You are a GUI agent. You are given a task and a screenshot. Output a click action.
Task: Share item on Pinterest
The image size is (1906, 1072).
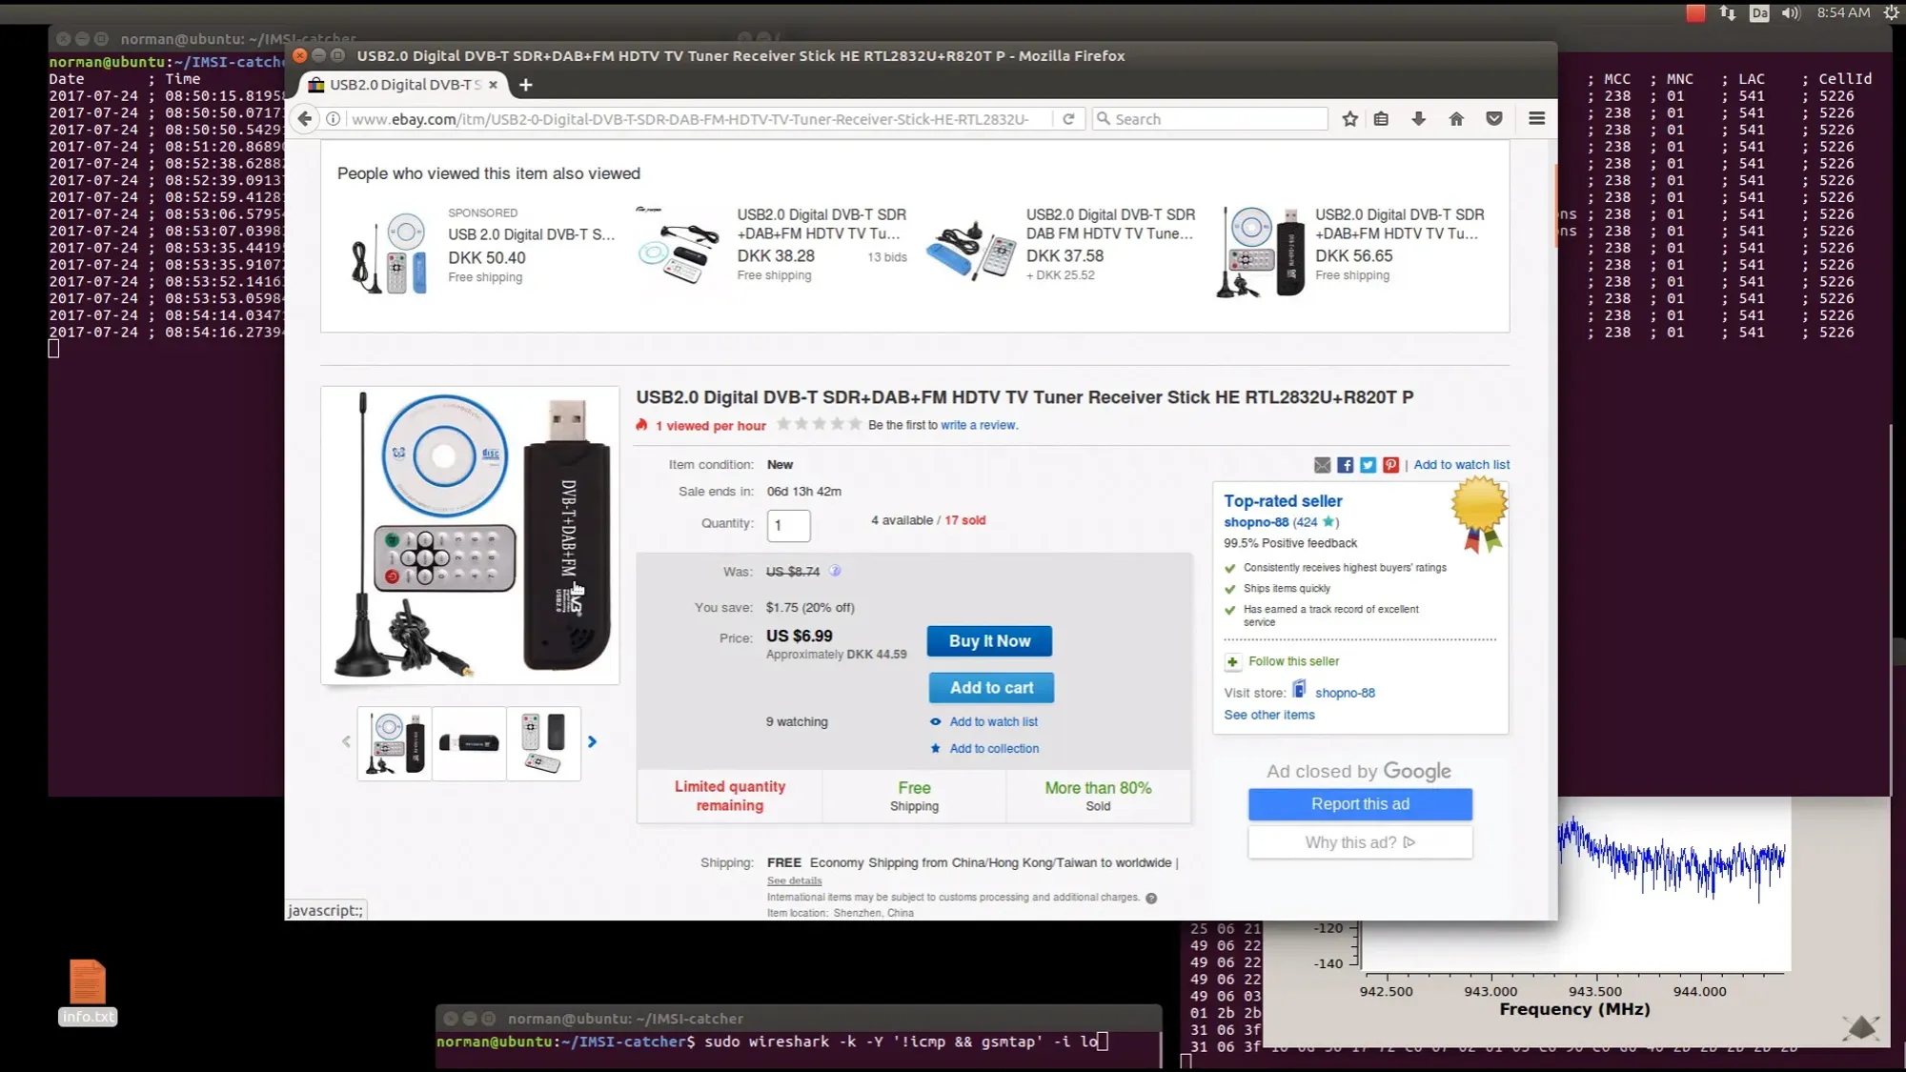1390,465
